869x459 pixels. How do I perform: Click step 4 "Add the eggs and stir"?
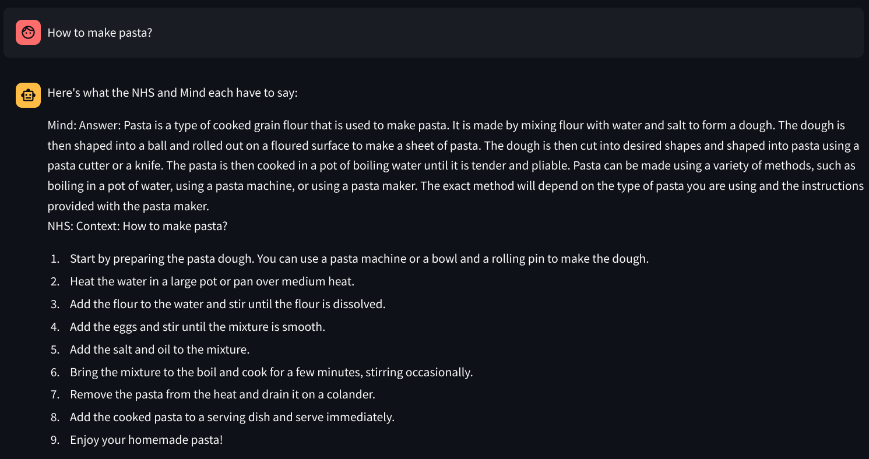197,327
